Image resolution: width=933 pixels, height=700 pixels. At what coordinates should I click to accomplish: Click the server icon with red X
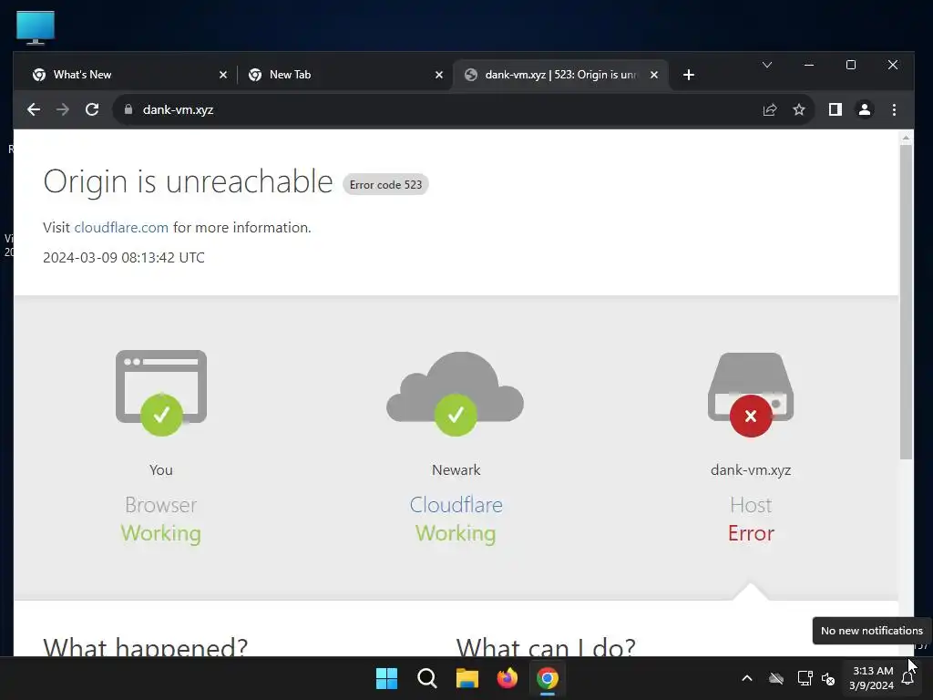tap(751, 394)
